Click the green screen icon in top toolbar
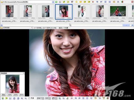134x100 pixels. click(x=56, y=2)
